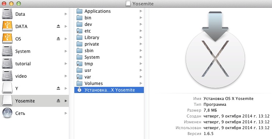This screenshot has width=272, height=139.
Task: Click the usr folder icon
Action: click(x=79, y=70)
